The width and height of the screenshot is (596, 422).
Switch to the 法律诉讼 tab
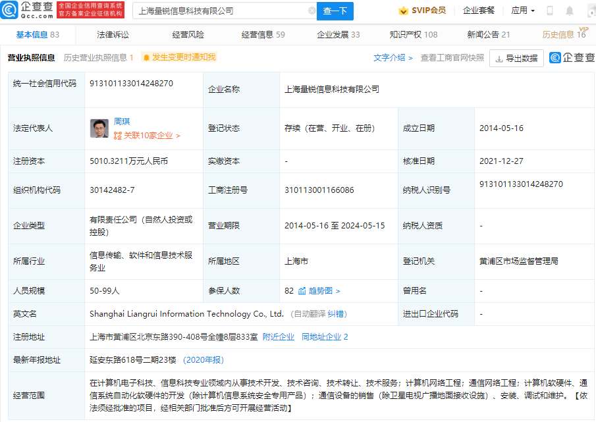pos(113,34)
